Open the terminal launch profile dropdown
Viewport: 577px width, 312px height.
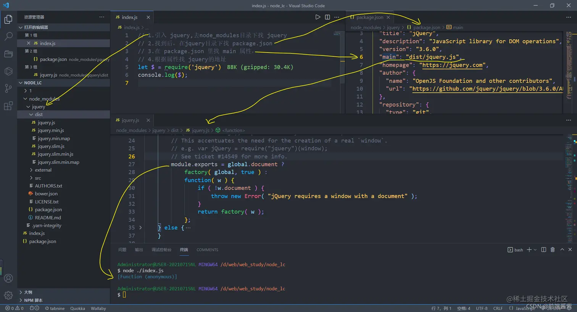(x=535, y=250)
